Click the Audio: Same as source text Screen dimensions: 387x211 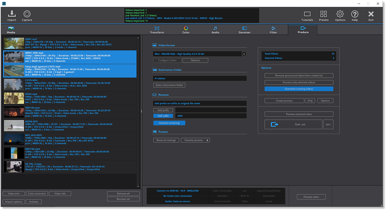coord(178,202)
